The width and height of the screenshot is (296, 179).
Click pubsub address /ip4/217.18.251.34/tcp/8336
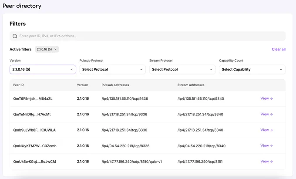click(124, 130)
